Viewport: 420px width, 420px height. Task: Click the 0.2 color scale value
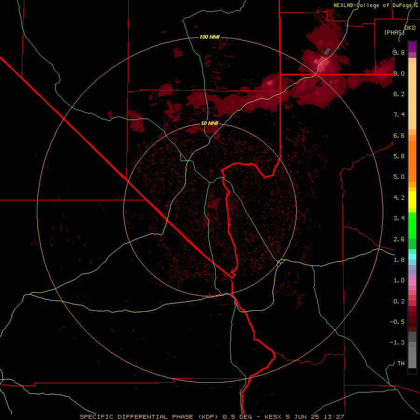click(399, 301)
